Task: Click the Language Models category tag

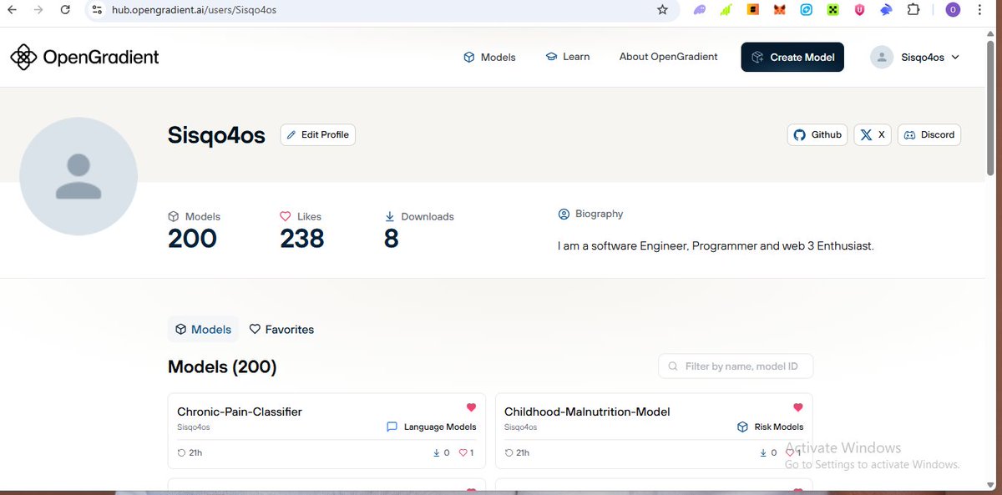Action: point(432,427)
